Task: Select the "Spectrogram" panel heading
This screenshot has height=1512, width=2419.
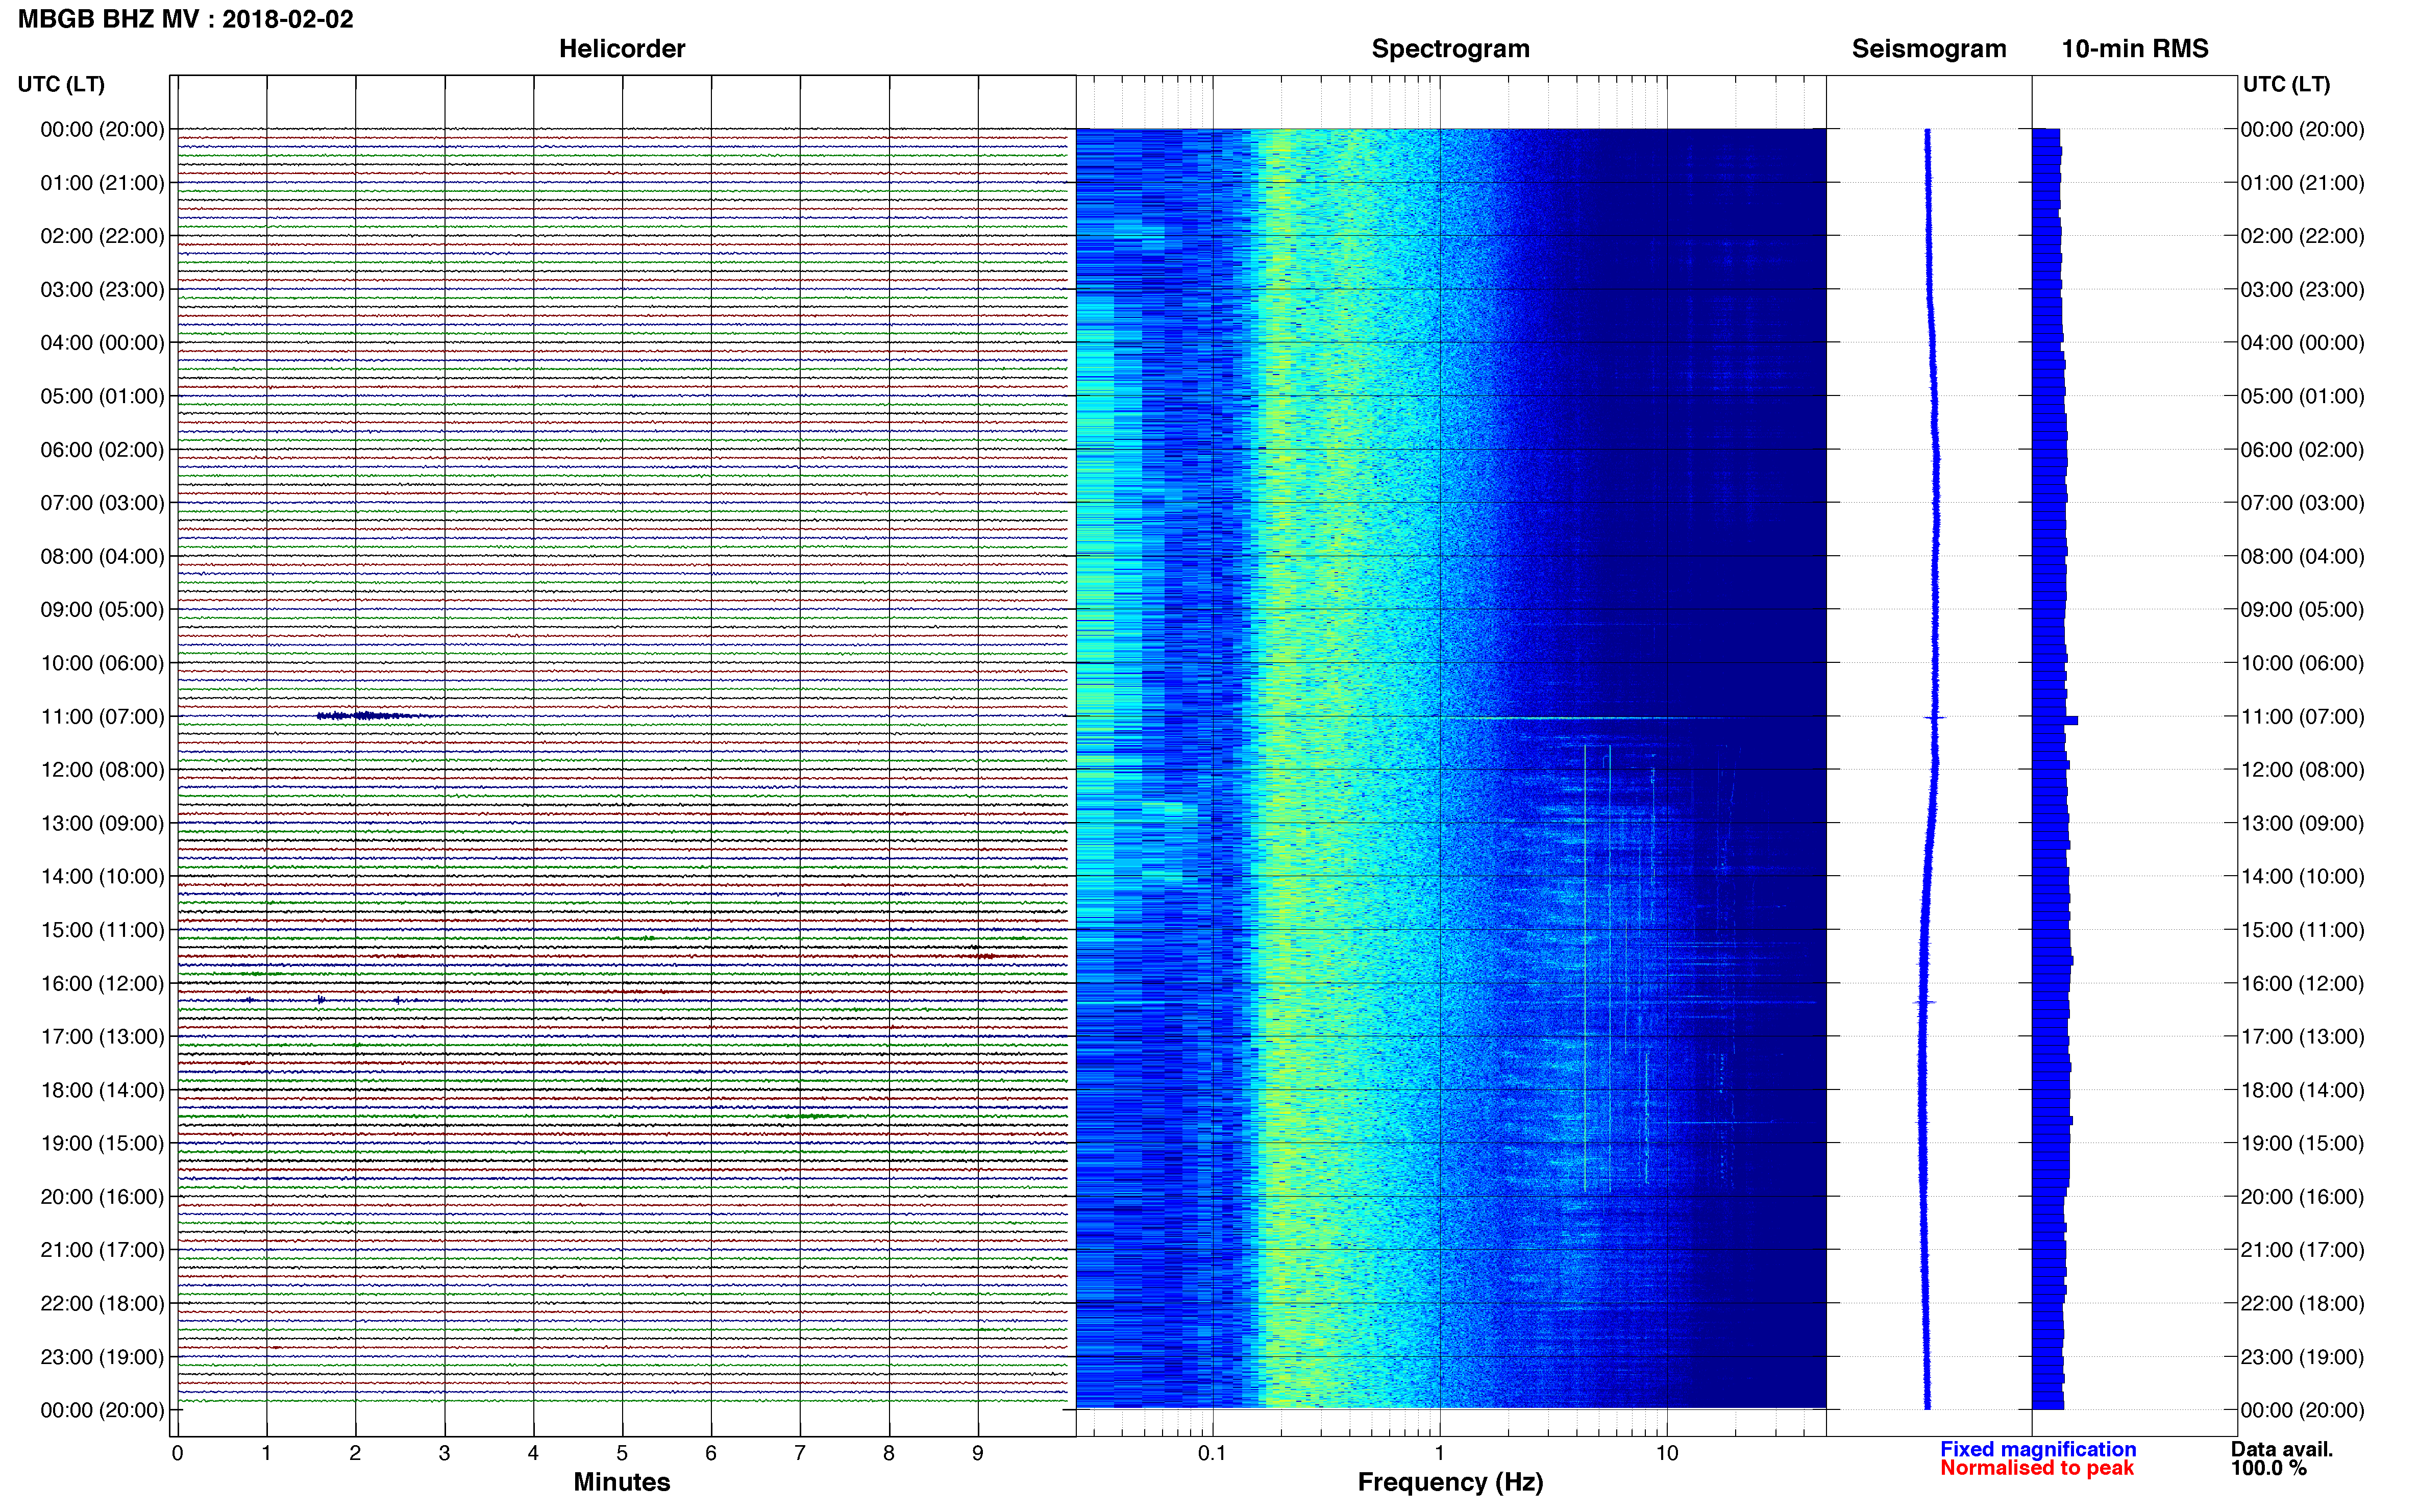Action: [x=1450, y=49]
